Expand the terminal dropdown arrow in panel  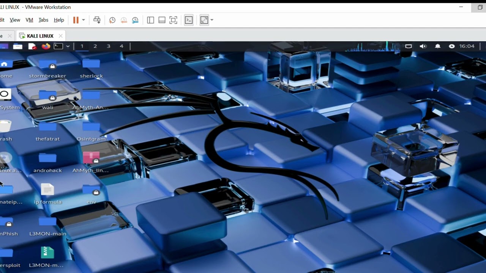pos(68,46)
